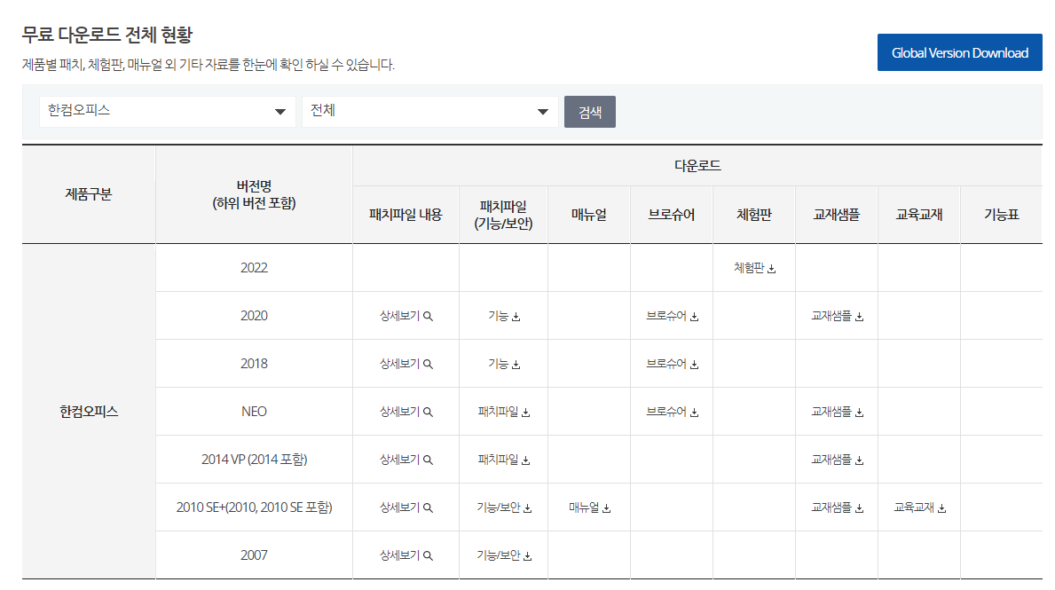Click the 다운로드 group header

pyautogui.click(x=697, y=166)
